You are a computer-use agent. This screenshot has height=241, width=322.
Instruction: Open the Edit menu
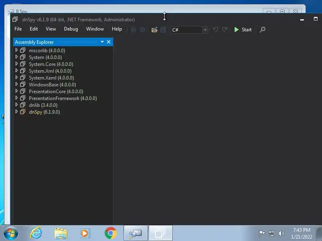pos(34,29)
